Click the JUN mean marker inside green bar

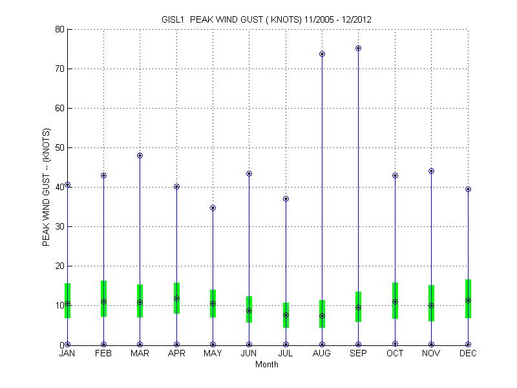tap(249, 311)
